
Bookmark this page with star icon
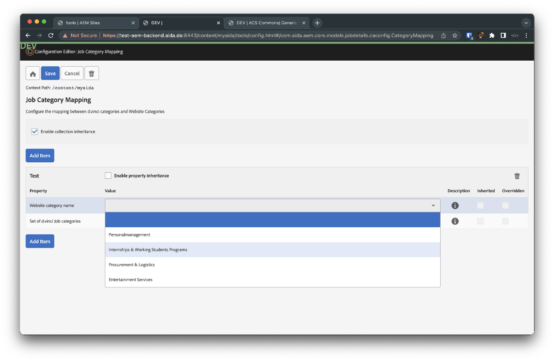pyautogui.click(x=455, y=35)
